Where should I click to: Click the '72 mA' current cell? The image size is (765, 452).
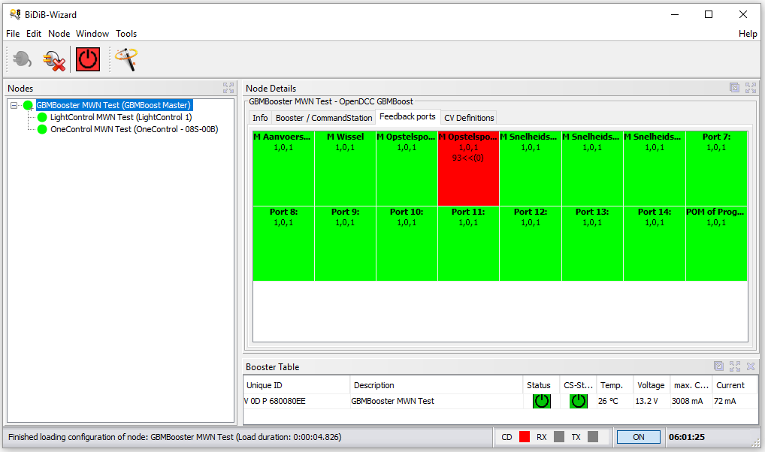pyautogui.click(x=735, y=401)
